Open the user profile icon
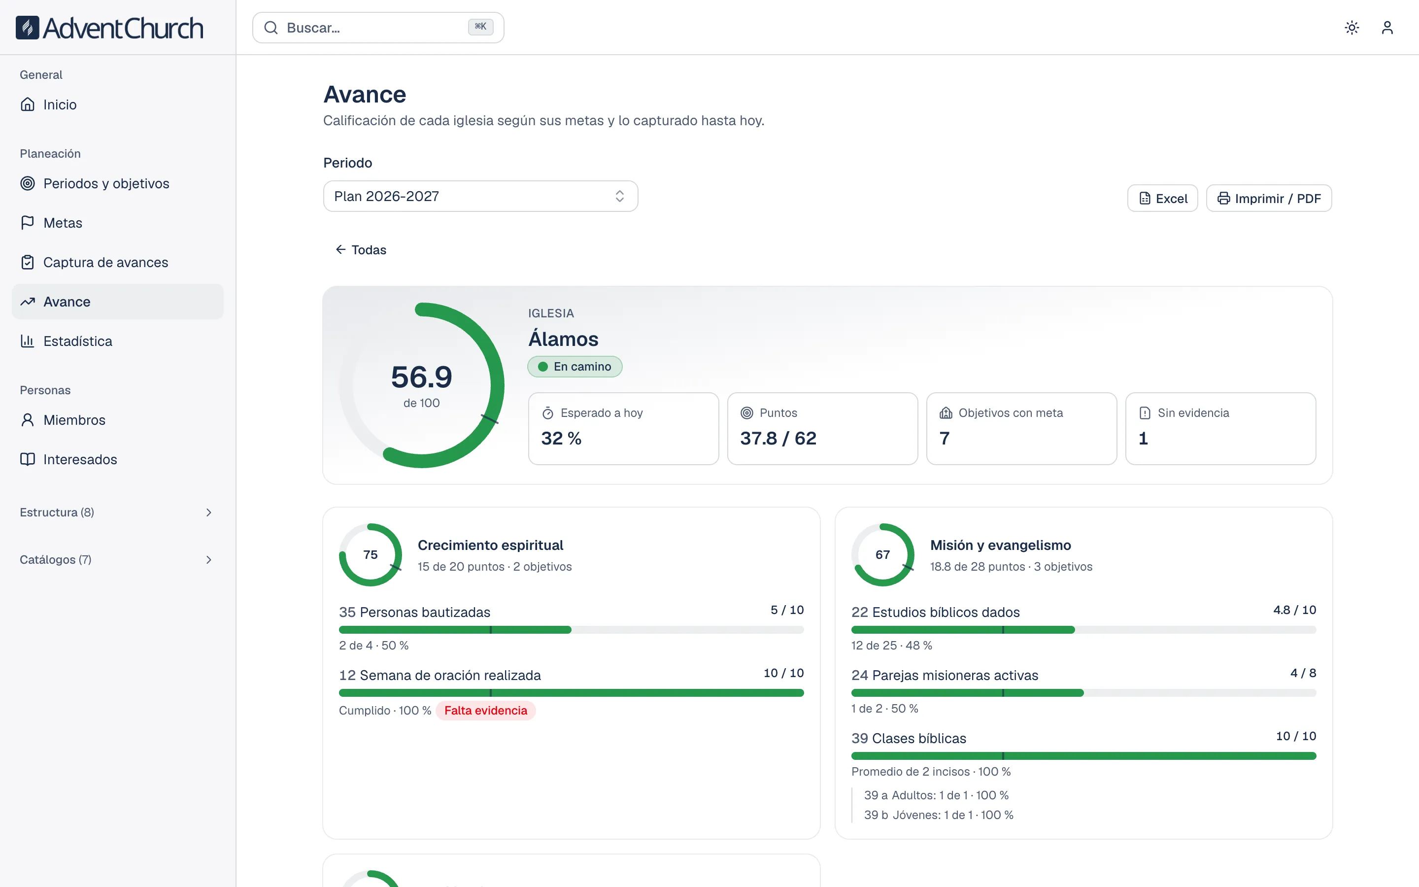The image size is (1419, 887). point(1387,28)
